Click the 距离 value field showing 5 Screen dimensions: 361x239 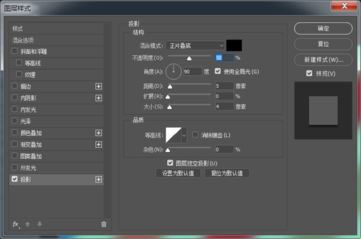[224, 86]
